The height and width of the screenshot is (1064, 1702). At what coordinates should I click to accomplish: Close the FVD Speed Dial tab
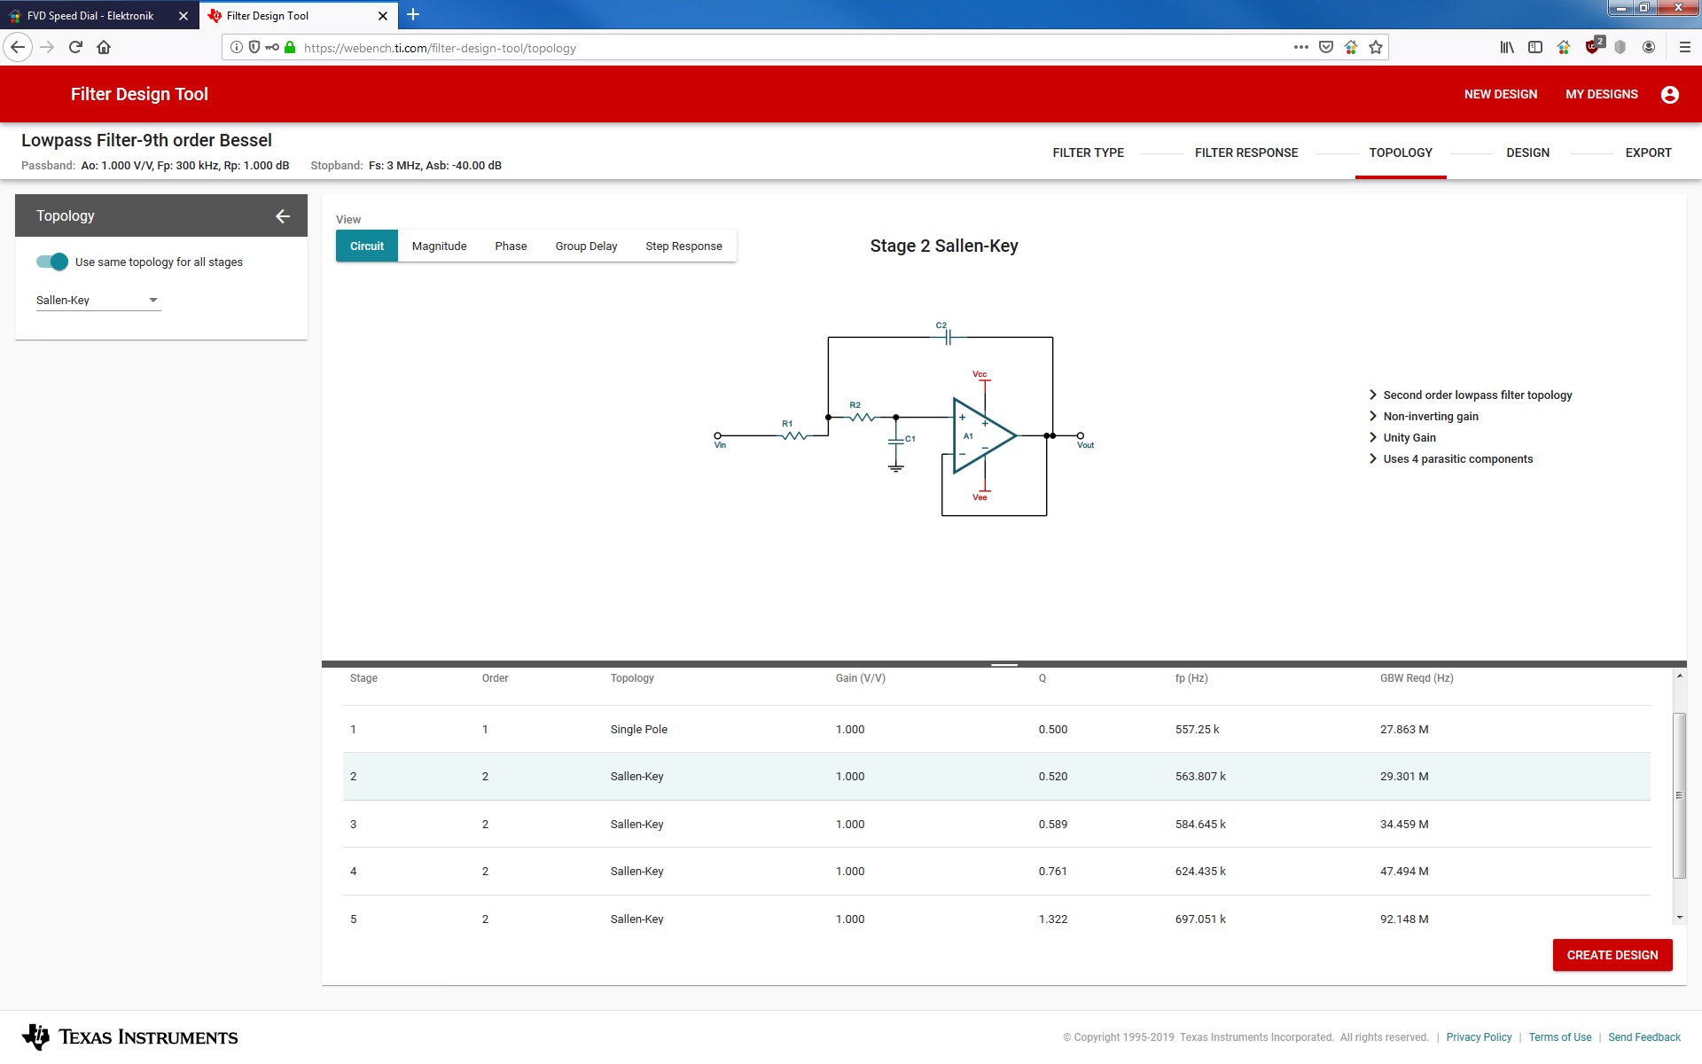183,16
